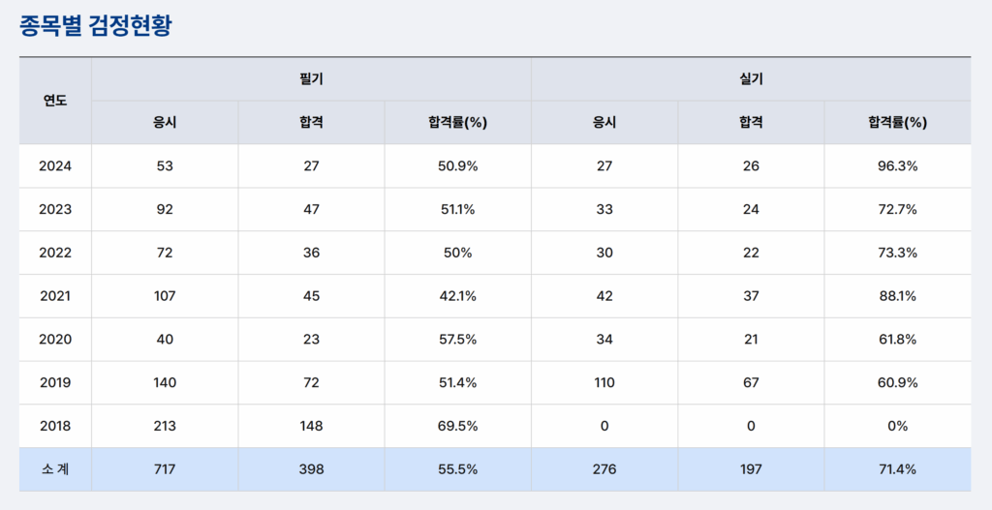The height and width of the screenshot is (510, 992).
Task: Click the 2024 year cell
Action: pyautogui.click(x=55, y=165)
